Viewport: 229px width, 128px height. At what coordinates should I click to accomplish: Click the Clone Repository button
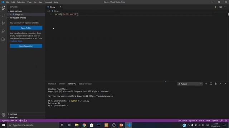26,46
